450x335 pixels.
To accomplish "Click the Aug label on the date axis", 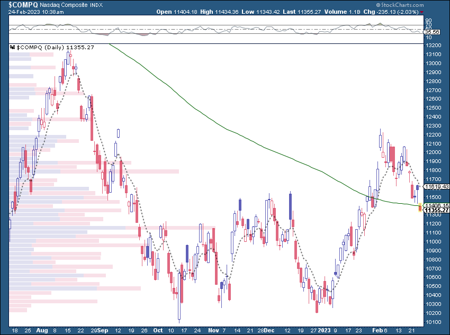I will click(42, 330).
